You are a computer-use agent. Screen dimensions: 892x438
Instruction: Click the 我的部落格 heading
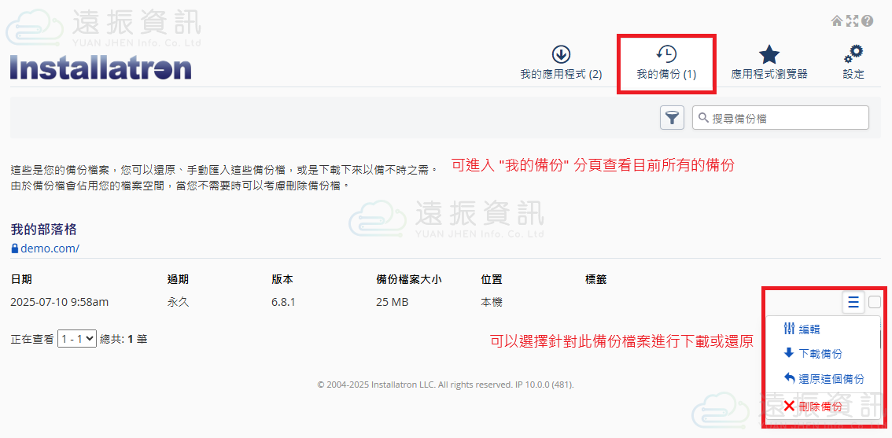(x=43, y=230)
